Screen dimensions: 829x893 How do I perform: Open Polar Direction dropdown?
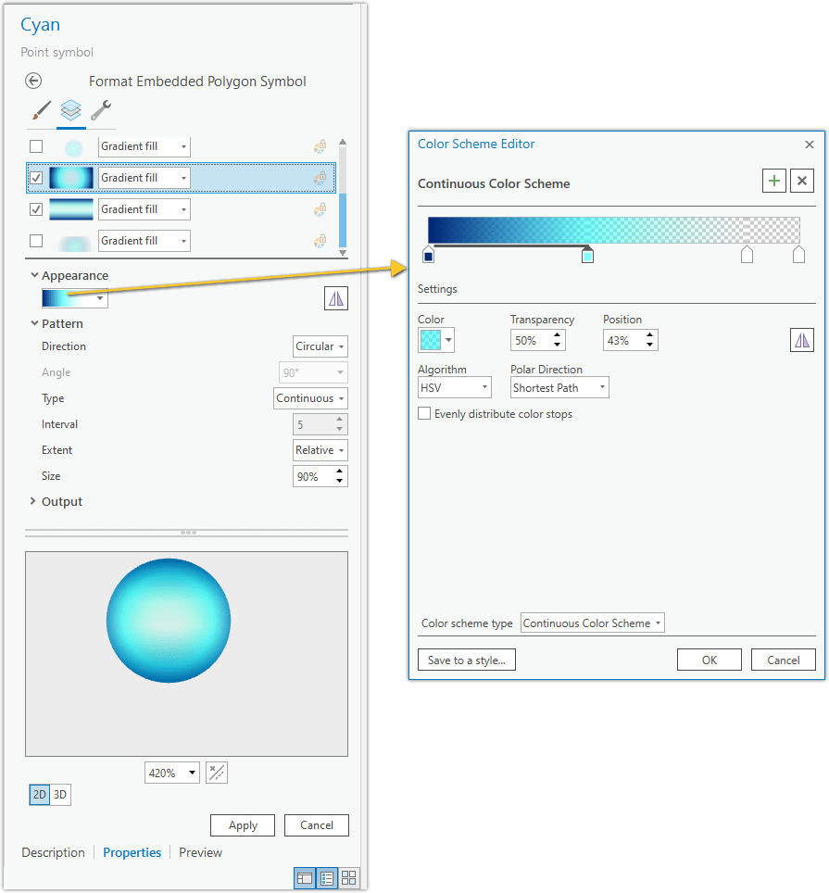(x=559, y=388)
